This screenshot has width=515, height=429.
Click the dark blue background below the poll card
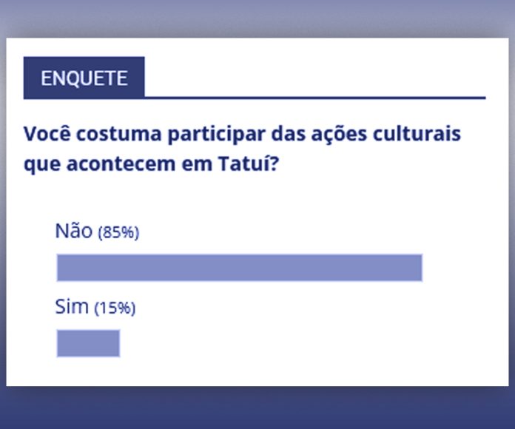[257, 408]
